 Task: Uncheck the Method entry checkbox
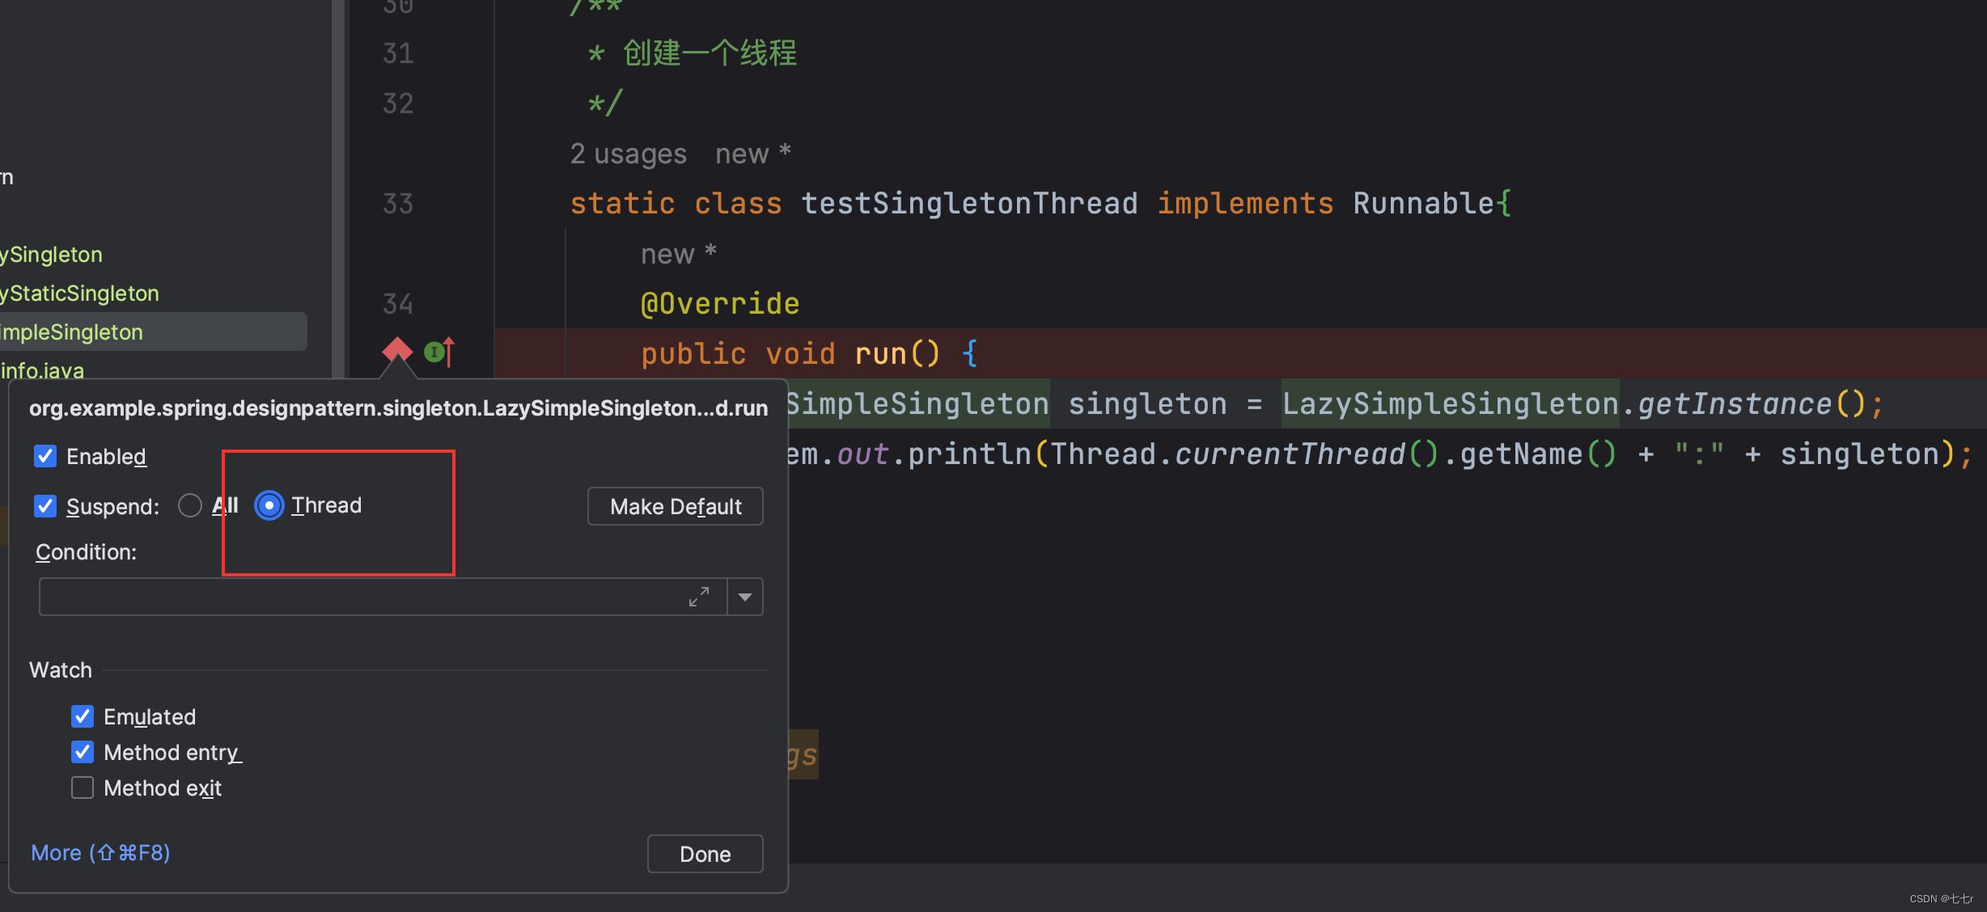83,752
